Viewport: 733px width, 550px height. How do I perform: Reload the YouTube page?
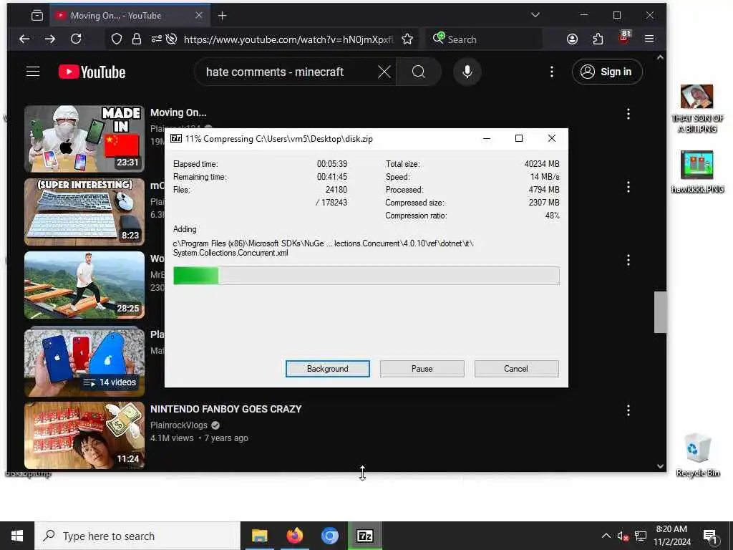76,39
